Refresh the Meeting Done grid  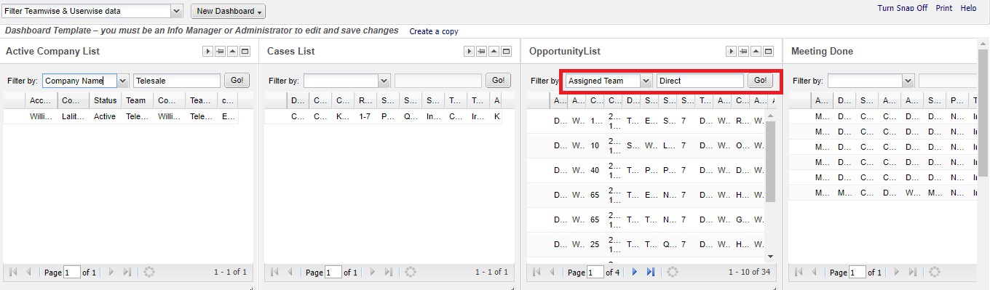(x=935, y=272)
